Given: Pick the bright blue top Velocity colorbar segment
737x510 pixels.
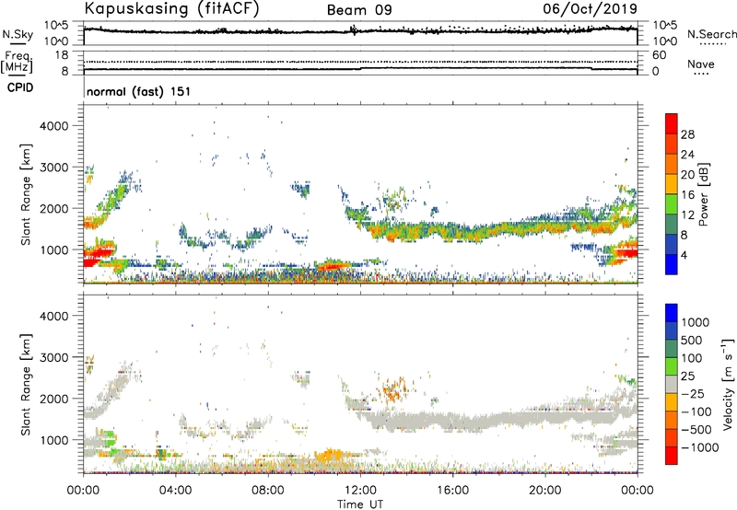Looking at the screenshot, I should pos(672,313).
